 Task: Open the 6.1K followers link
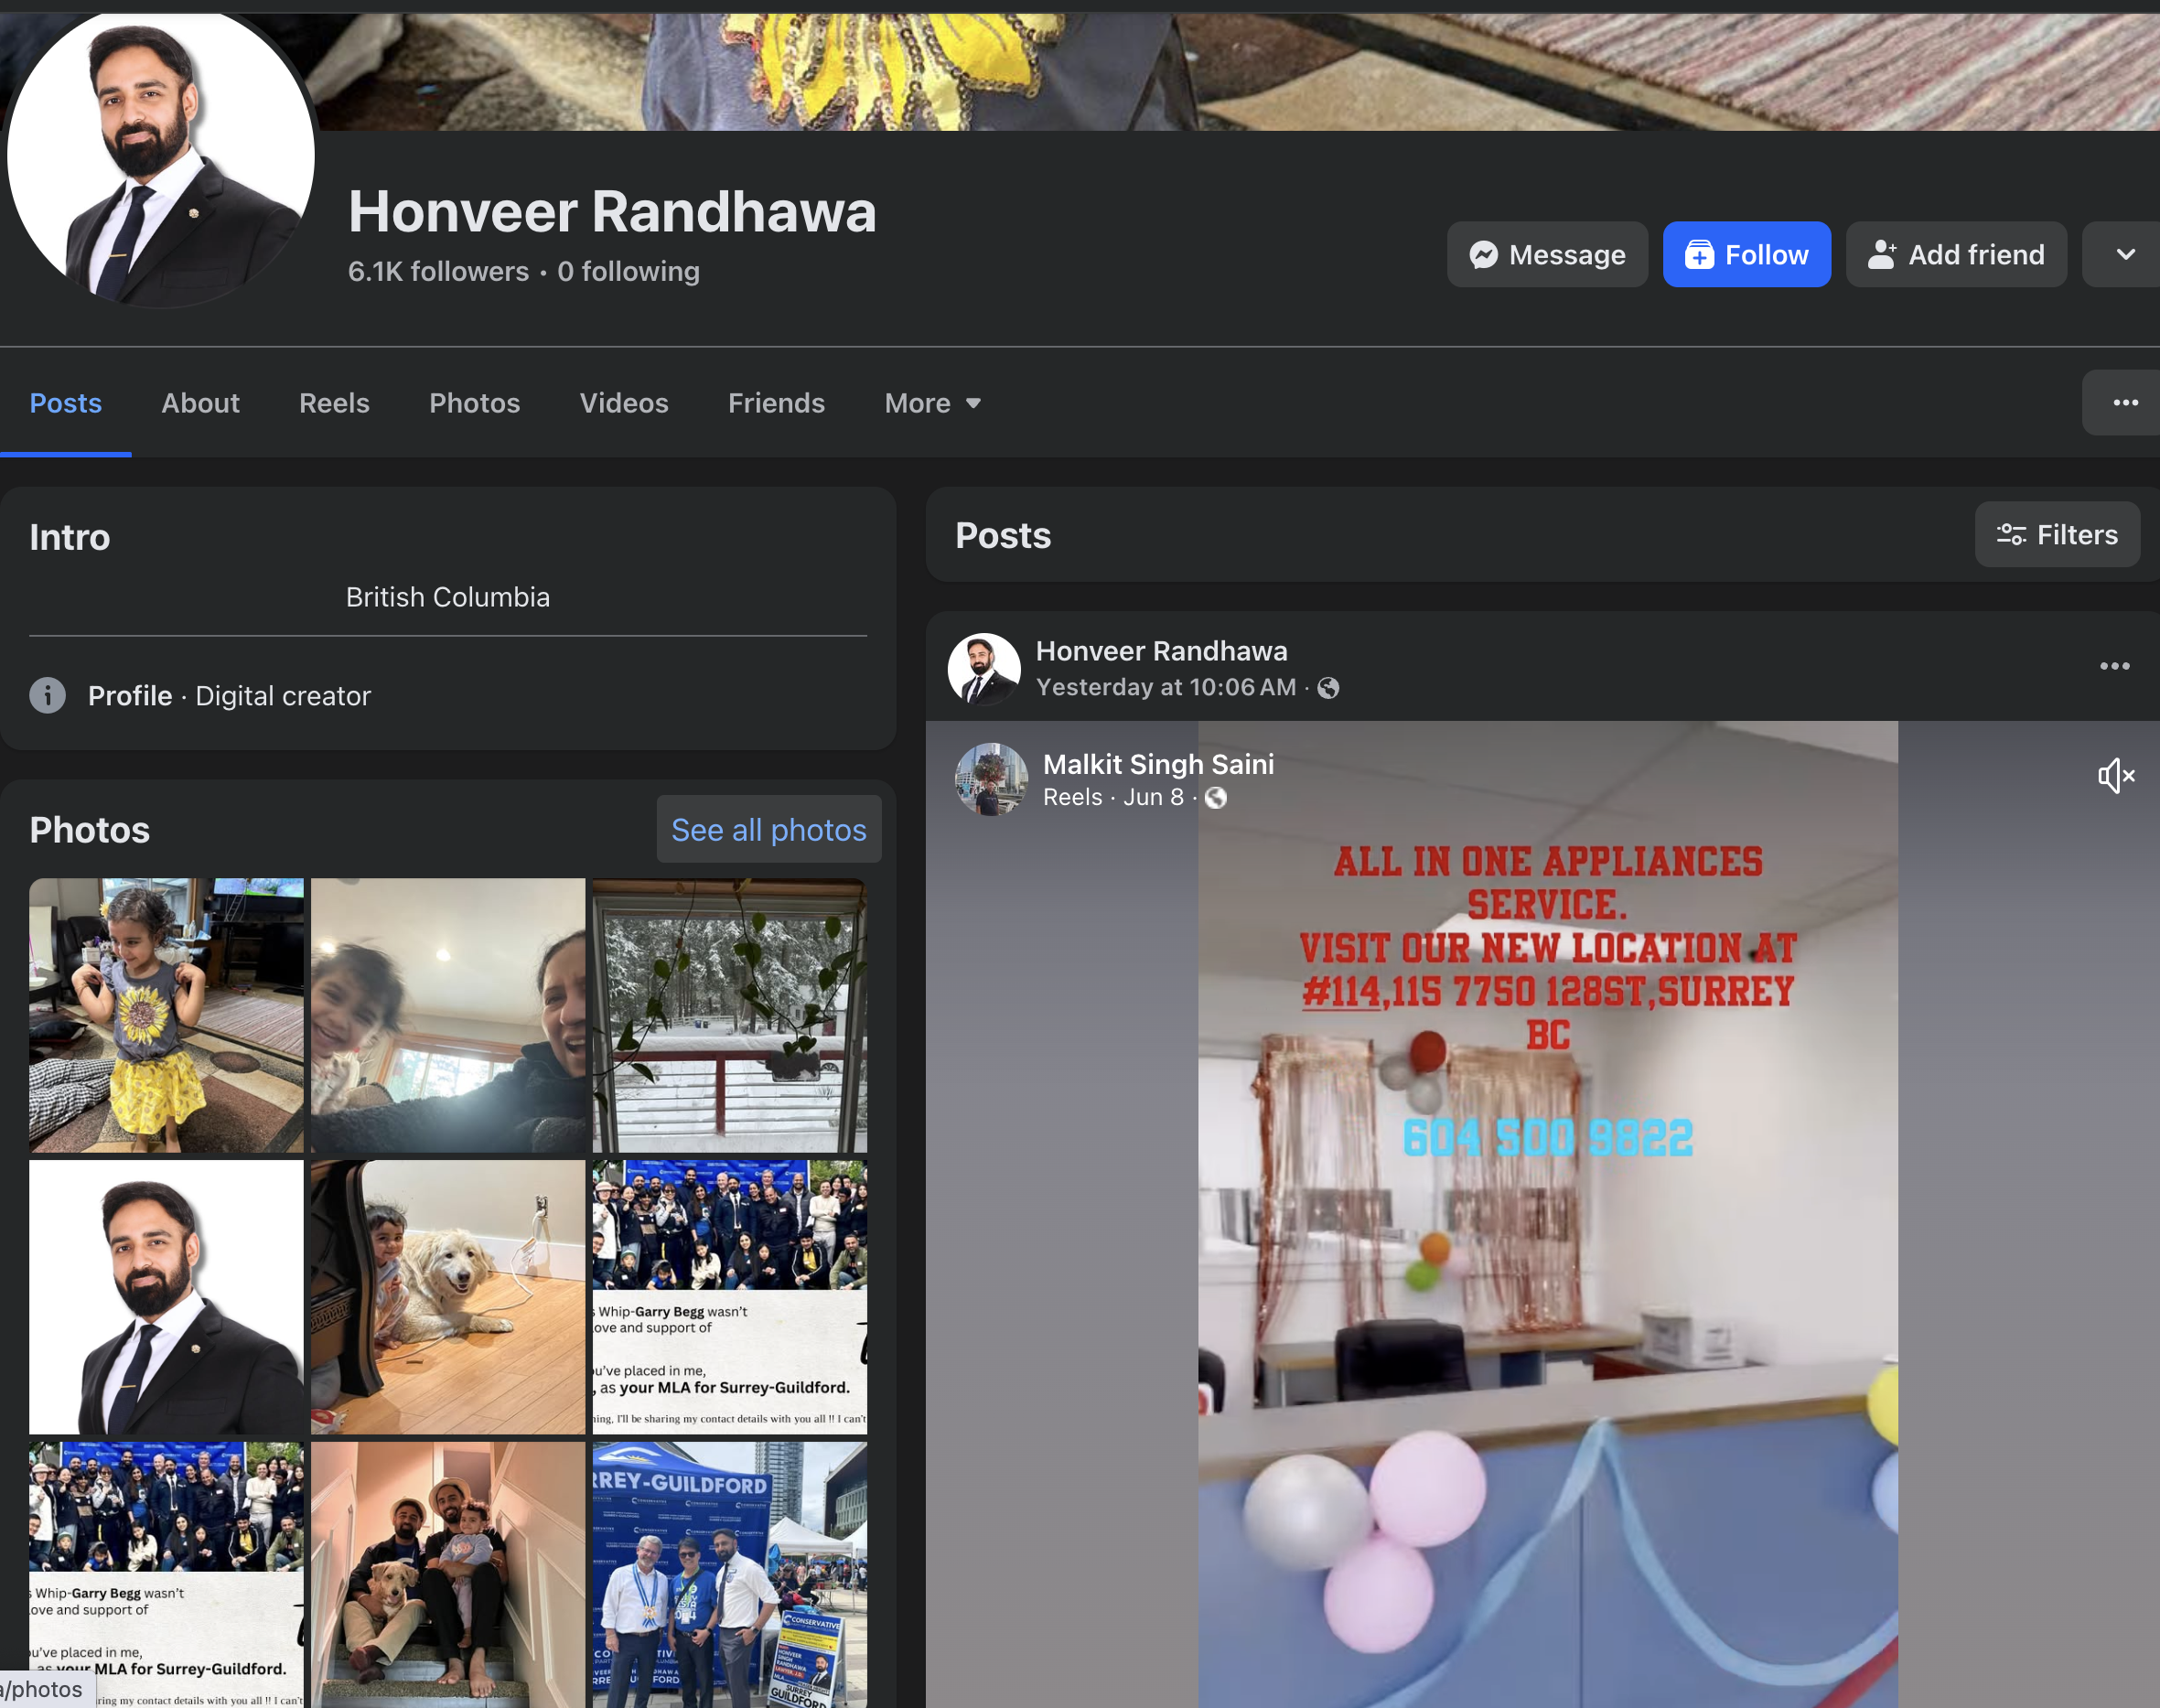[438, 272]
